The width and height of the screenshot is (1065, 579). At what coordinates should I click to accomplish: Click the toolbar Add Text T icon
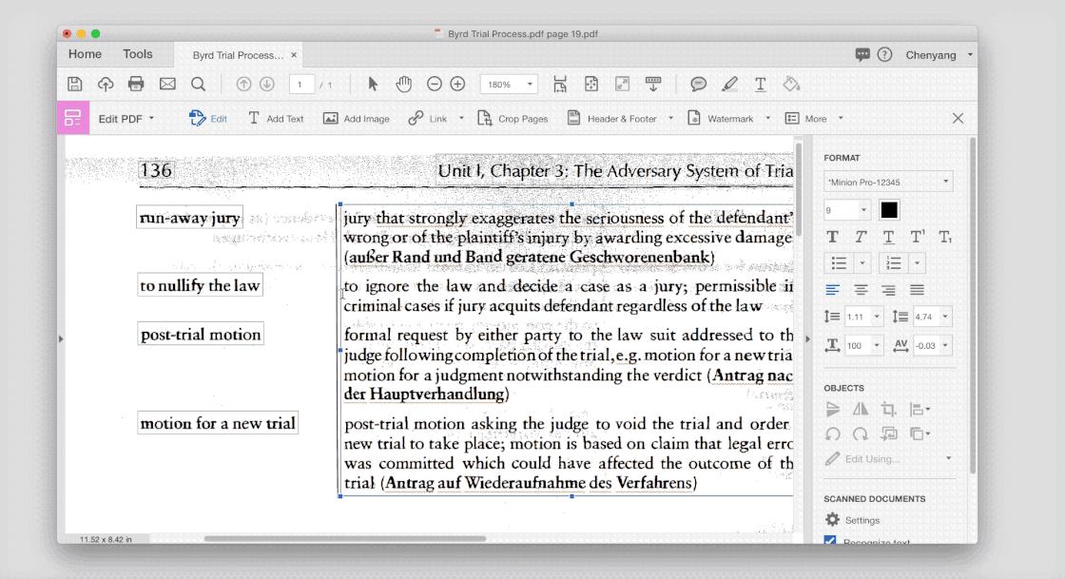click(x=761, y=85)
